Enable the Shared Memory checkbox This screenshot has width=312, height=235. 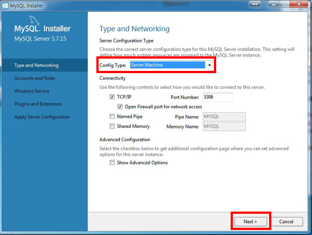[112, 126]
